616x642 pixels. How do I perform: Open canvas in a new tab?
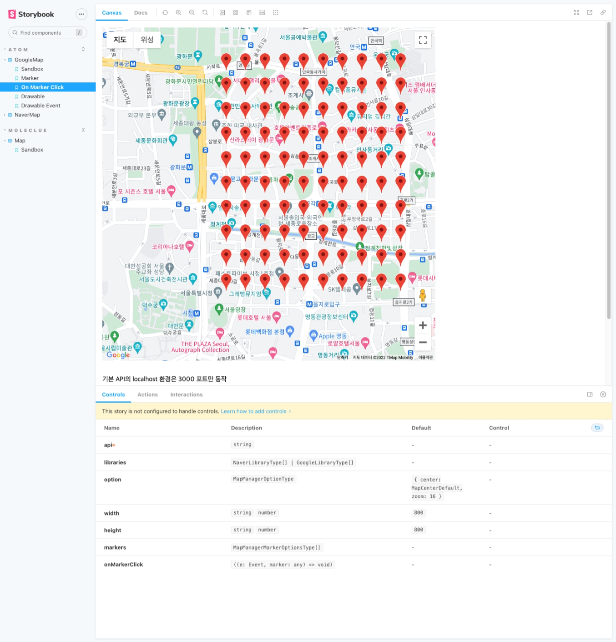pos(590,13)
